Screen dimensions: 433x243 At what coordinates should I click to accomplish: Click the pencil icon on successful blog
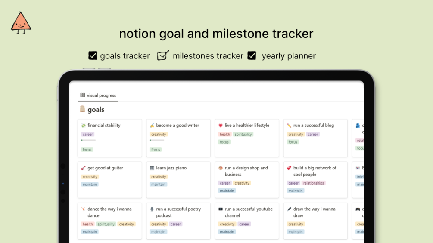click(289, 126)
